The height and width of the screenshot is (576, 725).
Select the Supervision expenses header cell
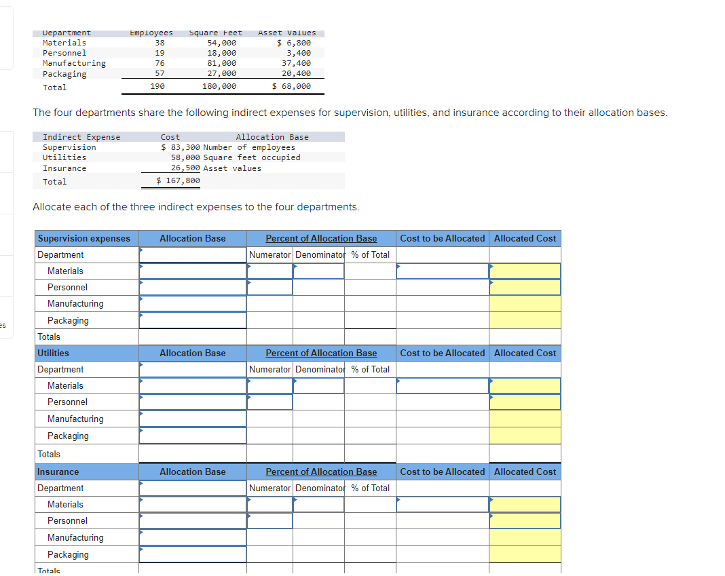click(85, 238)
